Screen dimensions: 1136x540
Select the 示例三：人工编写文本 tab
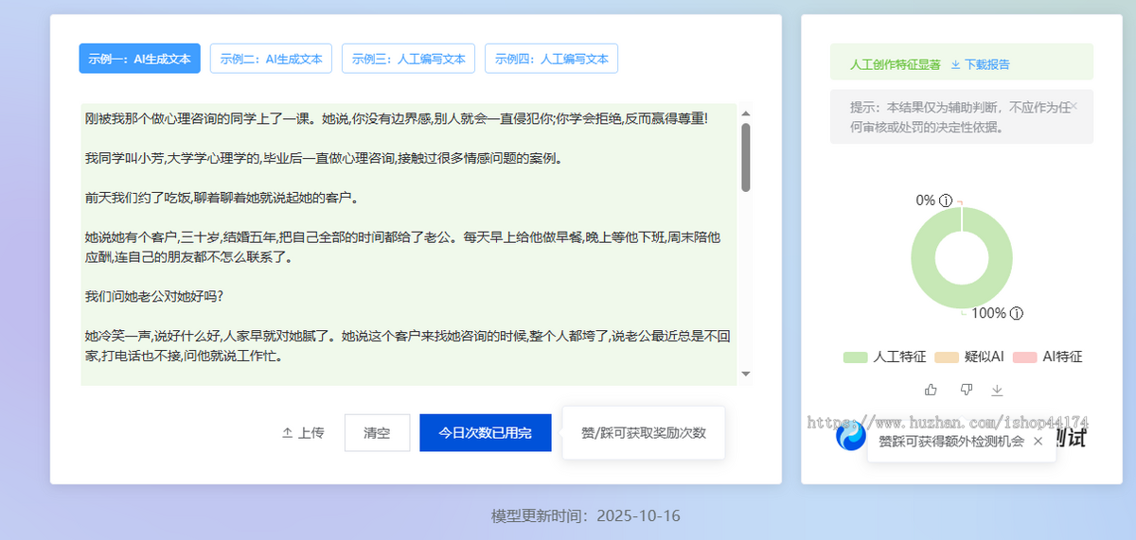click(409, 59)
